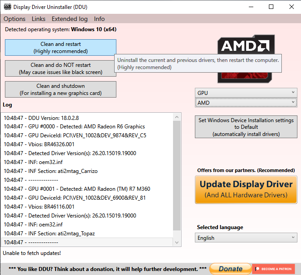Open the GPU device type dropdown
301x275 pixels.
[246, 93]
